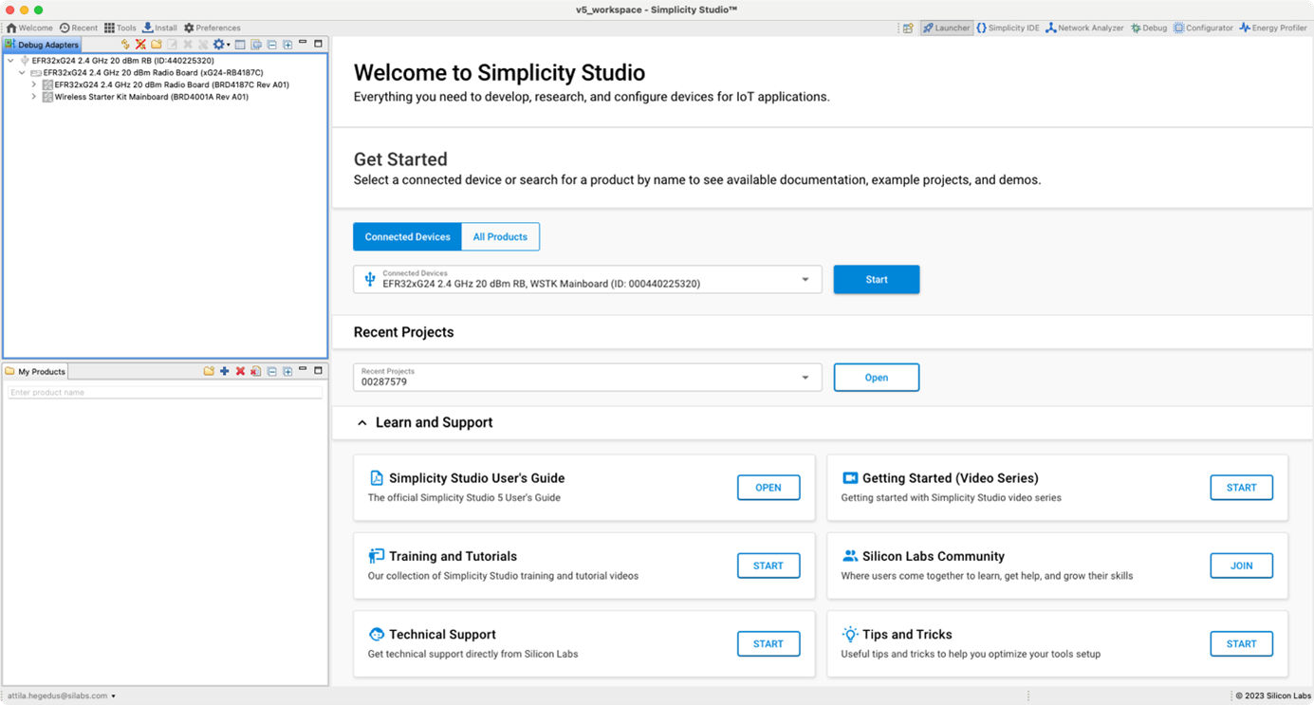Switch to the All Products tab
Viewport: 1314px width, 705px height.
[500, 236]
